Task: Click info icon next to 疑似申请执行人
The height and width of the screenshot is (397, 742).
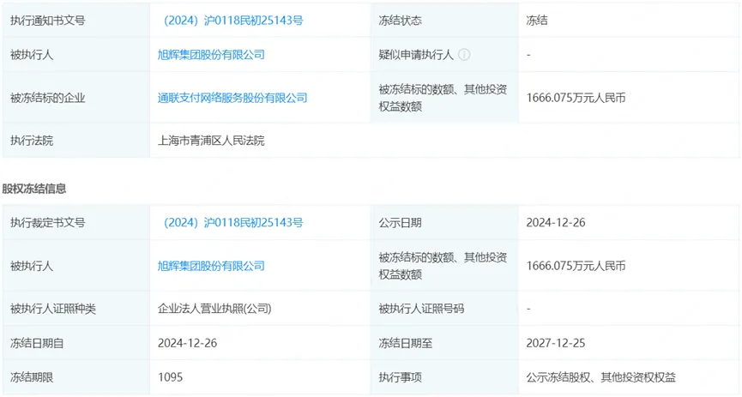Action: pos(464,55)
